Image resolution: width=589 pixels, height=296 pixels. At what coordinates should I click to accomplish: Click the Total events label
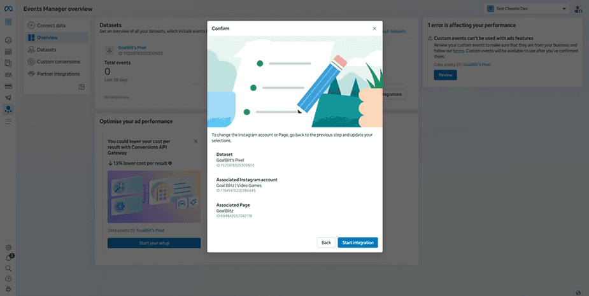[x=118, y=63]
